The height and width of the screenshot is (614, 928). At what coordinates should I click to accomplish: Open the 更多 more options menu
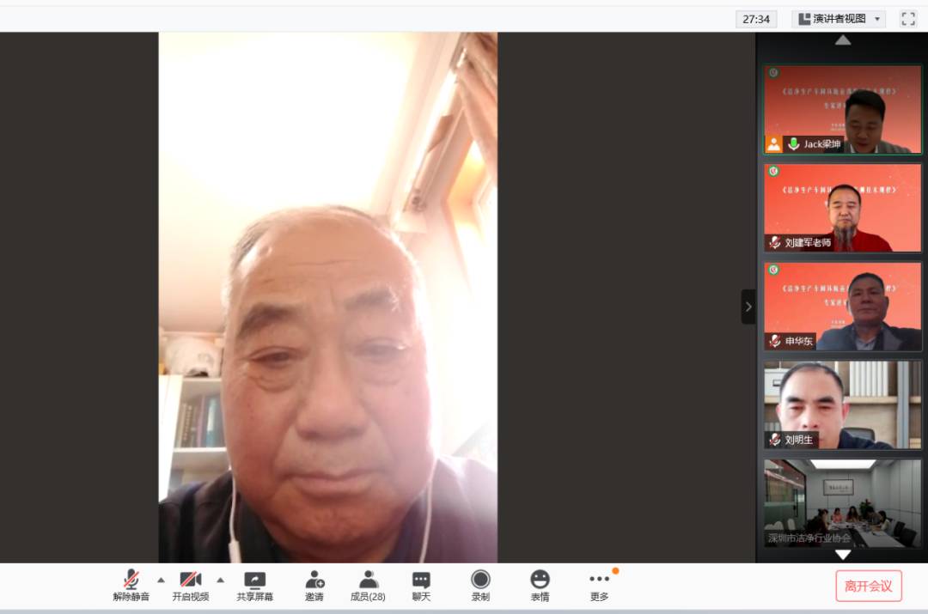[x=599, y=585]
